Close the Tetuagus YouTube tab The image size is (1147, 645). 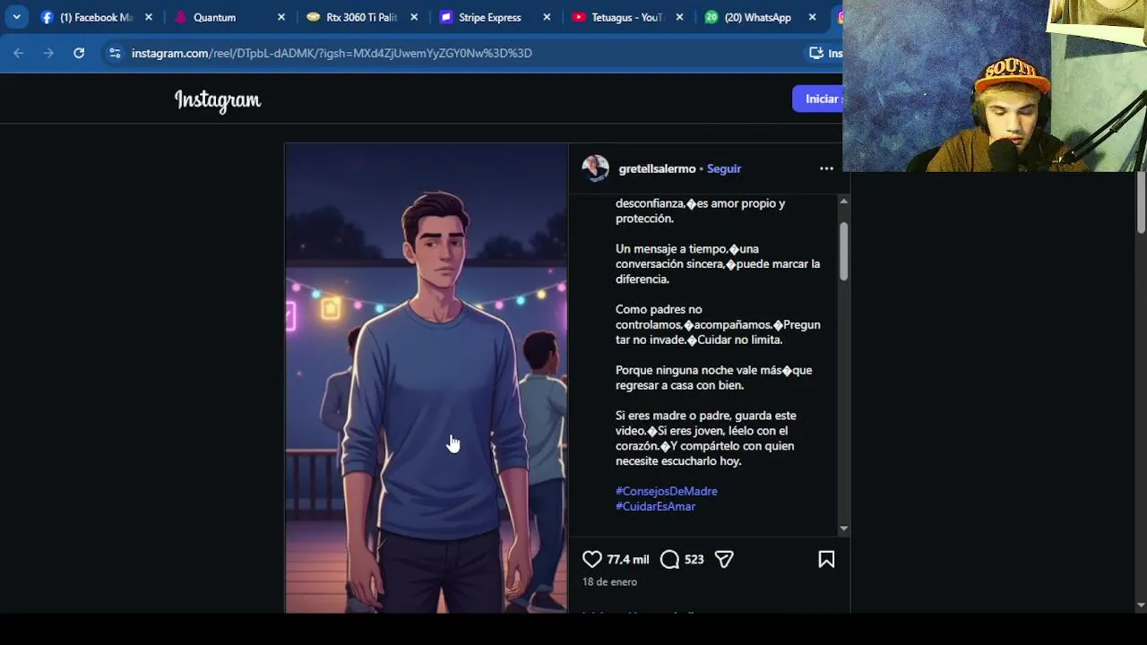tap(679, 17)
